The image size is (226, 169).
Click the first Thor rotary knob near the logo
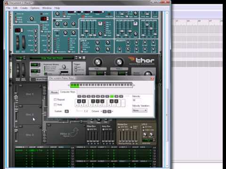(x=97, y=62)
